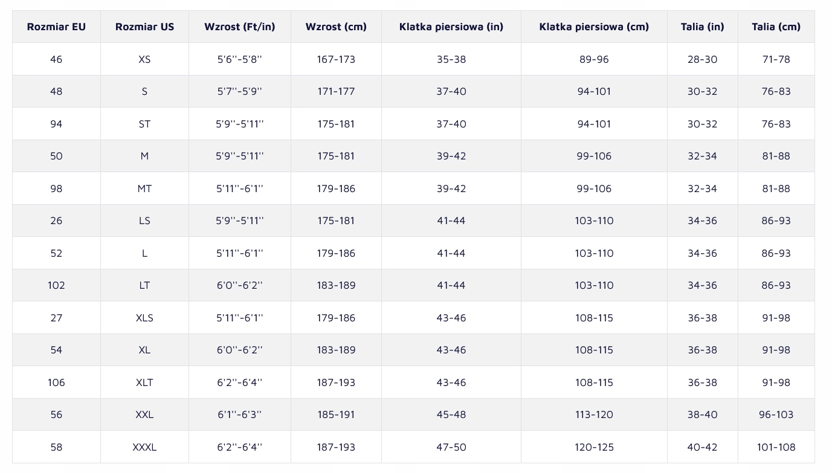Click the XS size cell
Viewport: 832px width, 473px height.
click(x=144, y=59)
